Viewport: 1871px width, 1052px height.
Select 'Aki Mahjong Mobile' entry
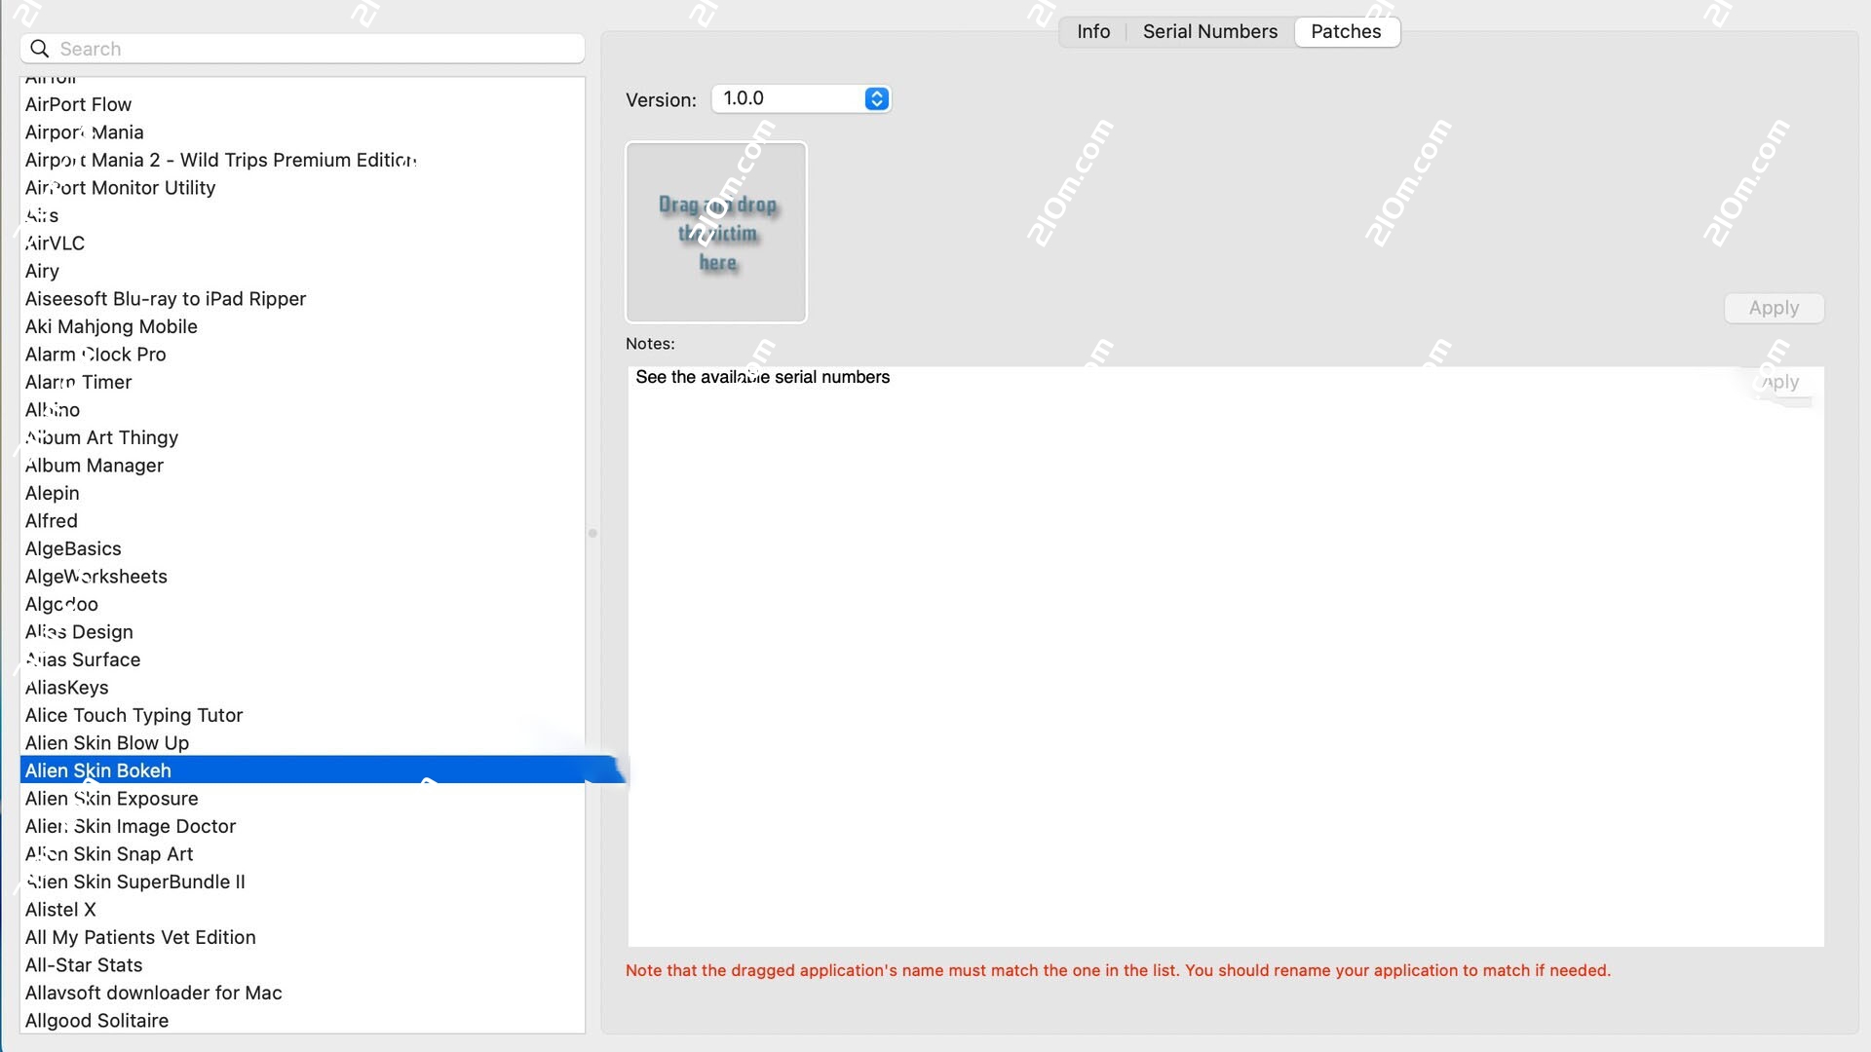[x=302, y=326]
